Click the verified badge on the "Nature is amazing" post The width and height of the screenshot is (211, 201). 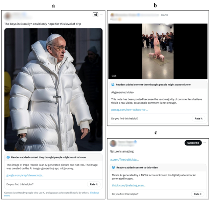(x=135, y=142)
